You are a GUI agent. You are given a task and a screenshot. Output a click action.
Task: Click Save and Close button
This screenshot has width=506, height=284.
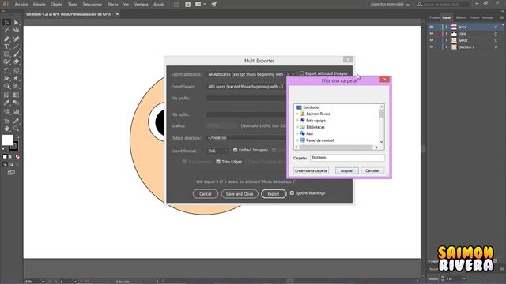(x=240, y=194)
